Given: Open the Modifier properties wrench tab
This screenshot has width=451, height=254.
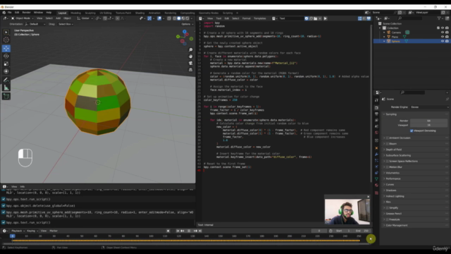Looking at the screenshot, I should click(x=376, y=155).
